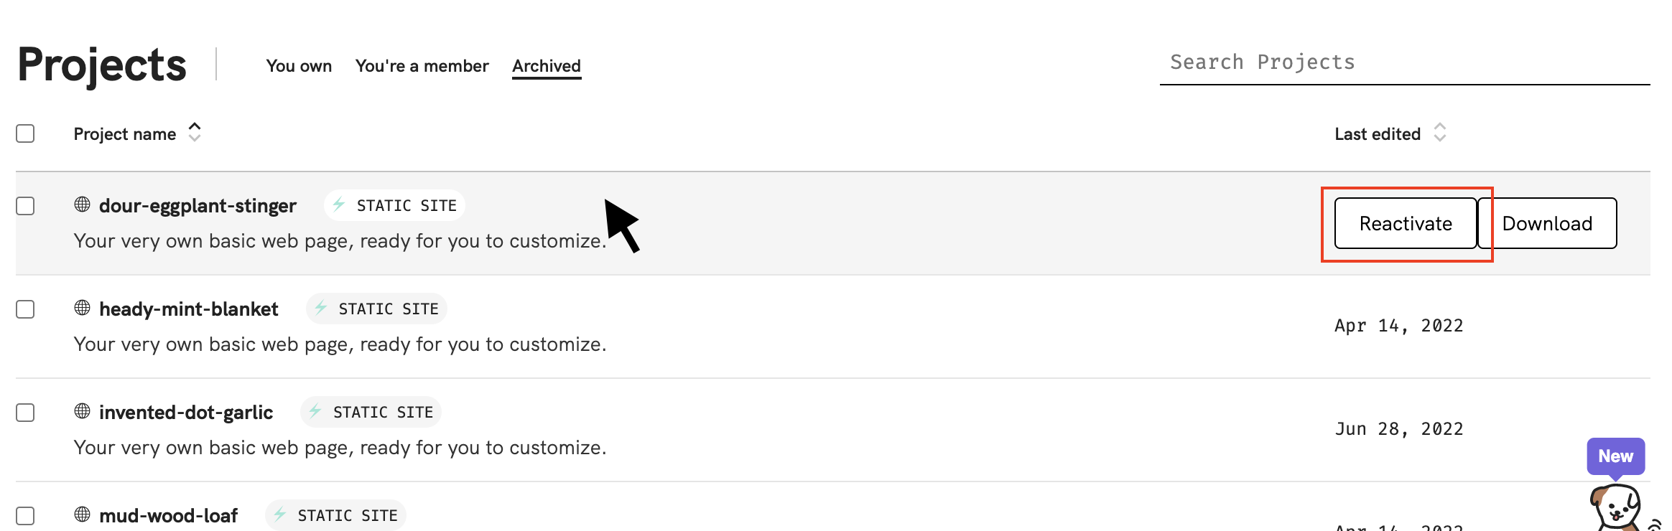
Task: Focus the Search Projects field
Action: [x=1404, y=63]
